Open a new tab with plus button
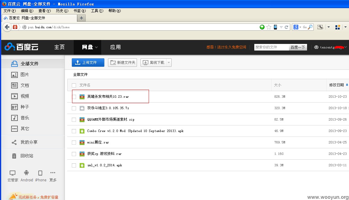The image size is (349, 200). coord(81,18)
